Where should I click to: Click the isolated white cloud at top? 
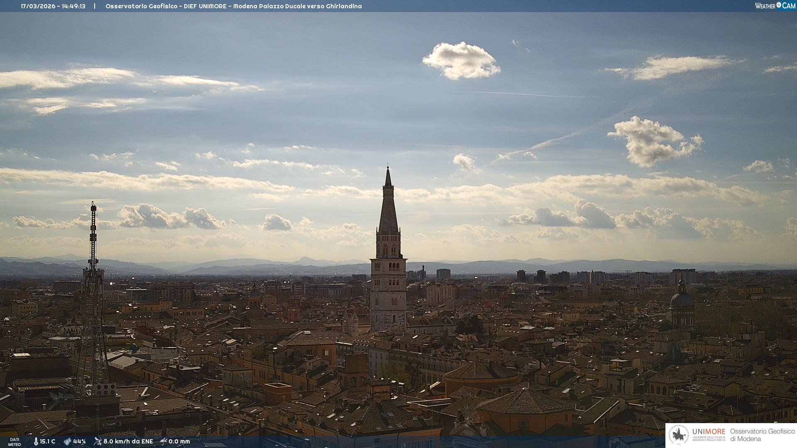click(461, 61)
